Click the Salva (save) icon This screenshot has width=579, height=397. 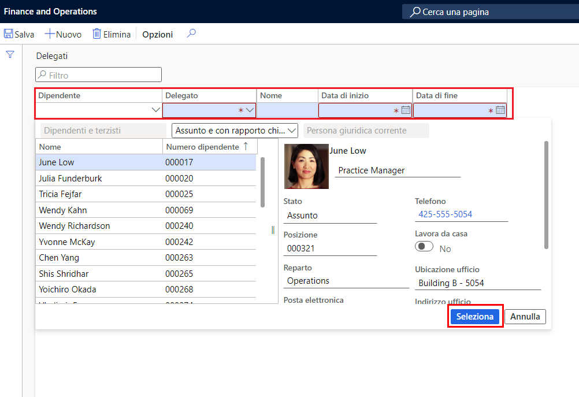[x=8, y=34]
